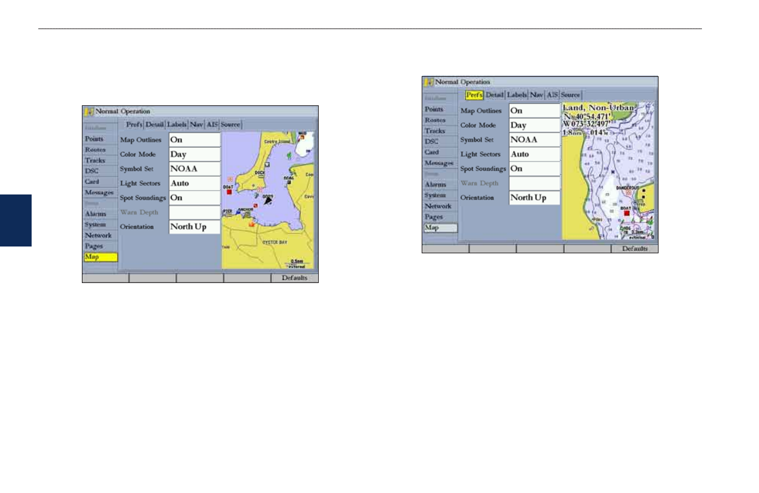Viewport: 759px width, 493px height.
Task: Open Color Mode Day field on the Oyster Bay screen
Action: 195,154
